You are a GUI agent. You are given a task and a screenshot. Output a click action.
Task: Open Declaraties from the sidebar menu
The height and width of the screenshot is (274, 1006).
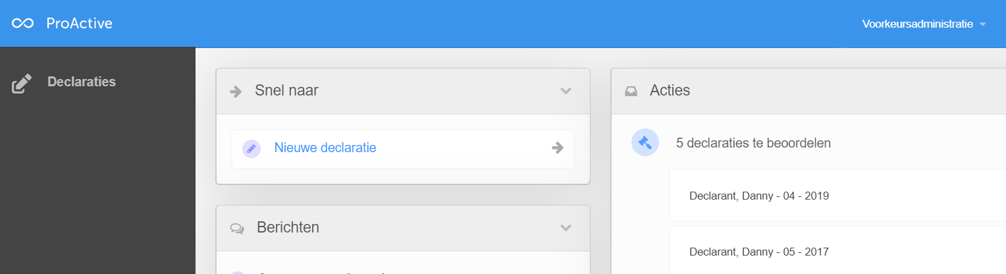point(82,82)
